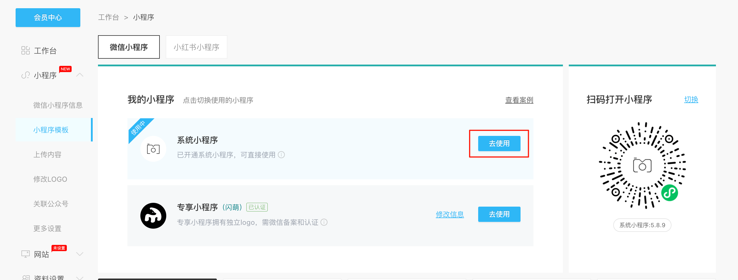Click the 系统小程序:5.8.9 version label
The width and height of the screenshot is (738, 280).
click(642, 225)
